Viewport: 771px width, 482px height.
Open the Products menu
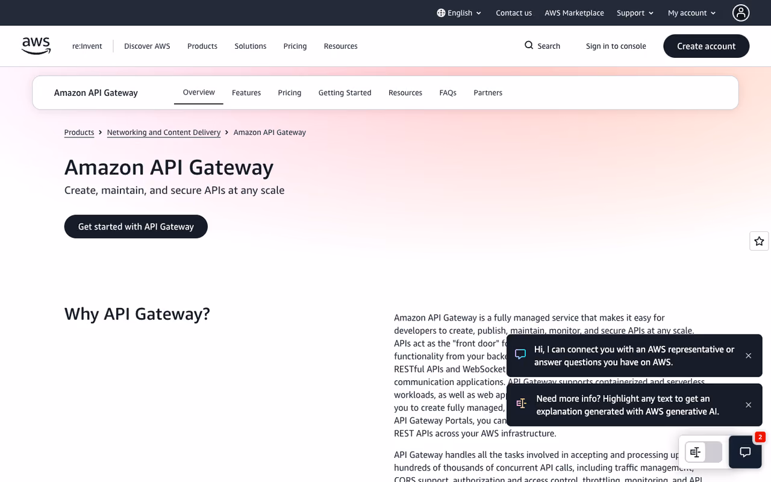[202, 46]
